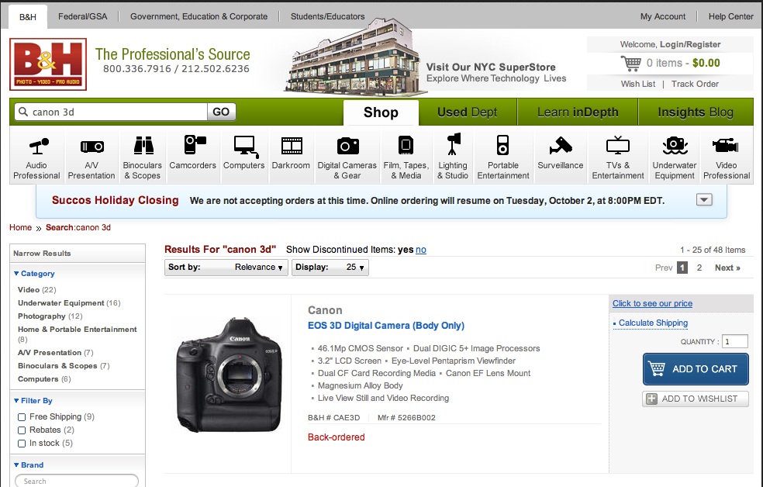This screenshot has height=487, width=763.
Task: Select Lighting & Studio category icon
Action: [x=454, y=144]
